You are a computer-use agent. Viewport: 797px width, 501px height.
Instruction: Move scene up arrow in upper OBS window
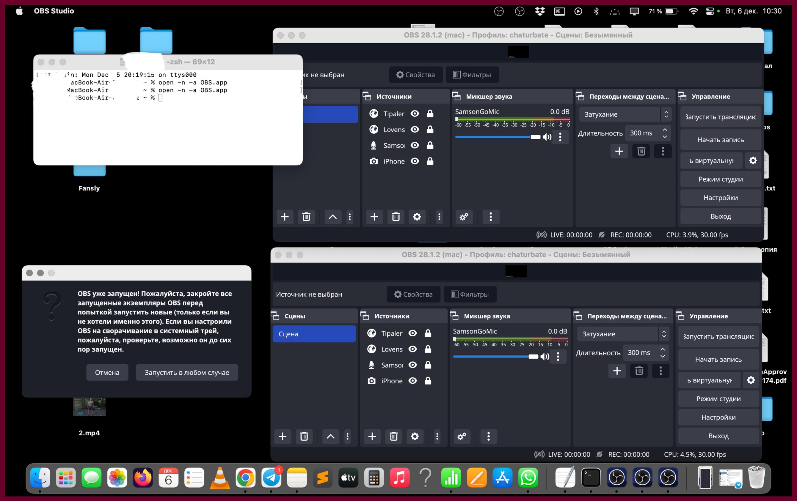click(333, 217)
